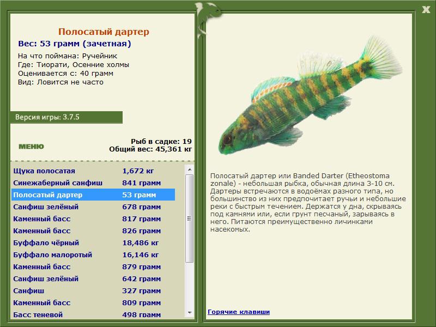Click the Оценивается с: 40 грамм line
Viewport: 436px width, 327px height.
pyautogui.click(x=65, y=74)
